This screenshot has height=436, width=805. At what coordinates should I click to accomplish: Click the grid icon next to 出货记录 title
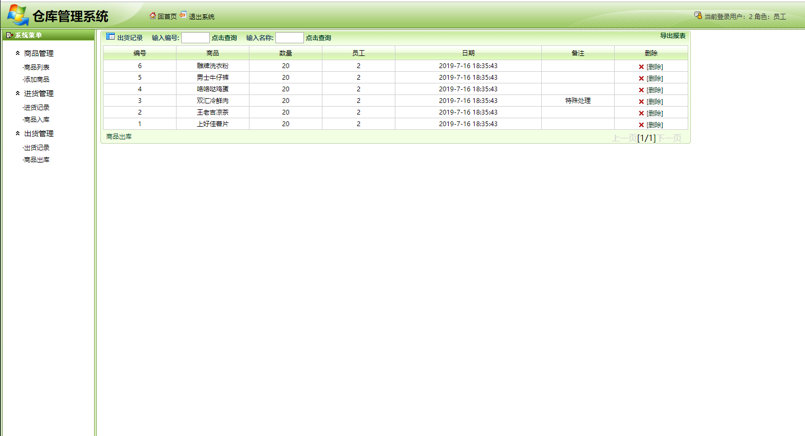[x=110, y=36]
